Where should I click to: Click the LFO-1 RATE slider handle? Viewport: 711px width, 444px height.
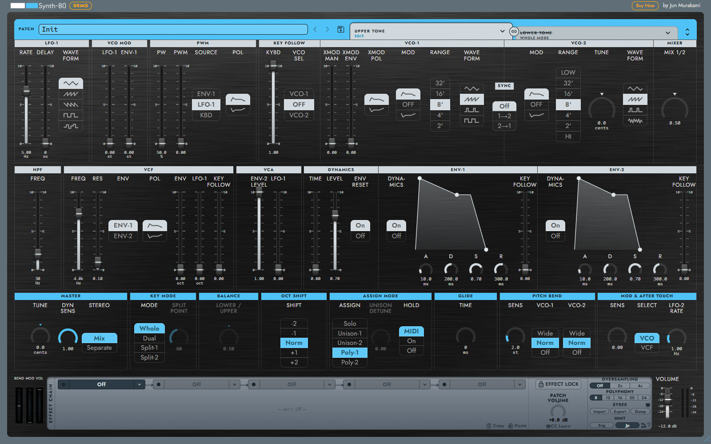point(26,91)
